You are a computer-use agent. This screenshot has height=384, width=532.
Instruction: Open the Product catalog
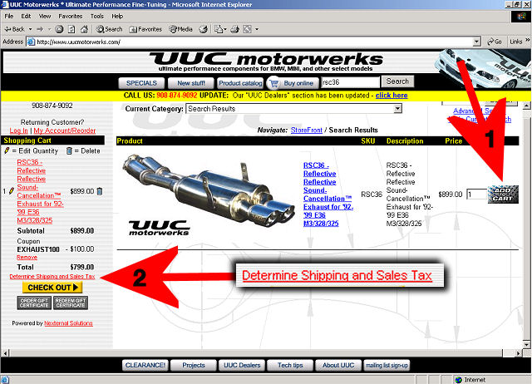pos(240,83)
